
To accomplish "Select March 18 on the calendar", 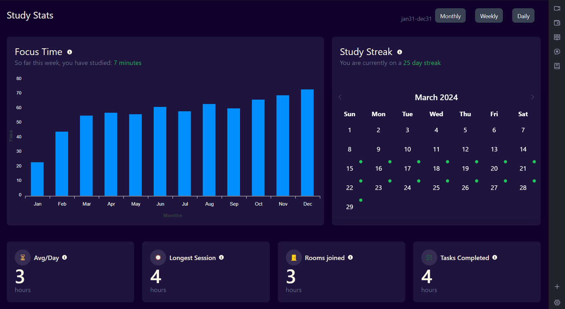I will point(436,168).
